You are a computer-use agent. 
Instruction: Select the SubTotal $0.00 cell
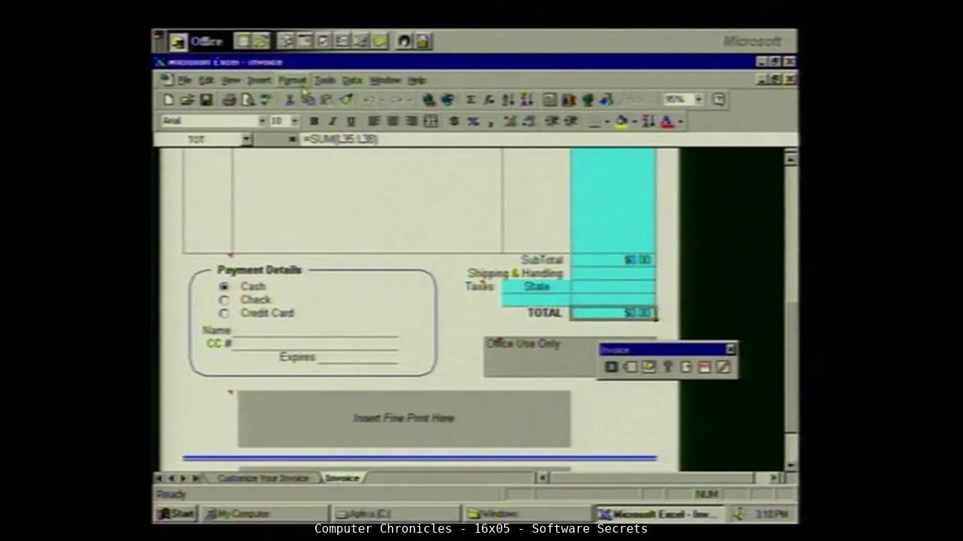tap(613, 260)
